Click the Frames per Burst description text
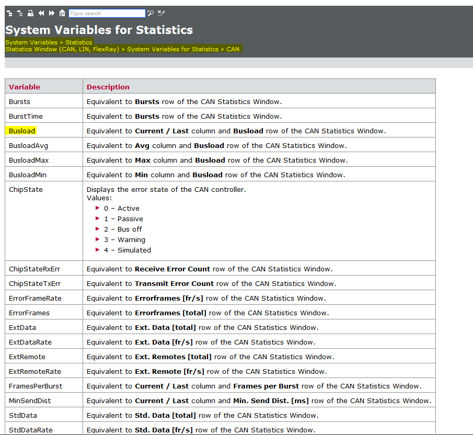Screen dimensions: 473x435 (x=254, y=386)
